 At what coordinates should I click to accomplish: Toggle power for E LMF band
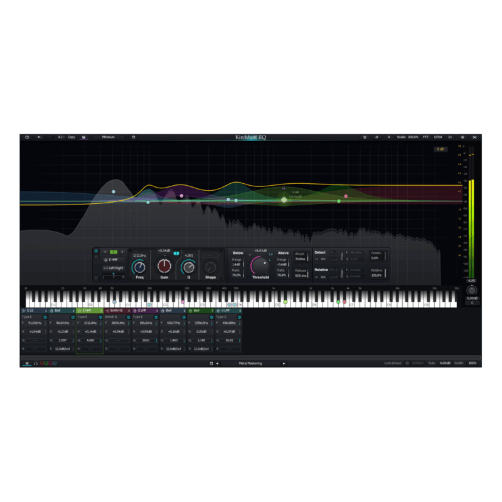[156, 318]
